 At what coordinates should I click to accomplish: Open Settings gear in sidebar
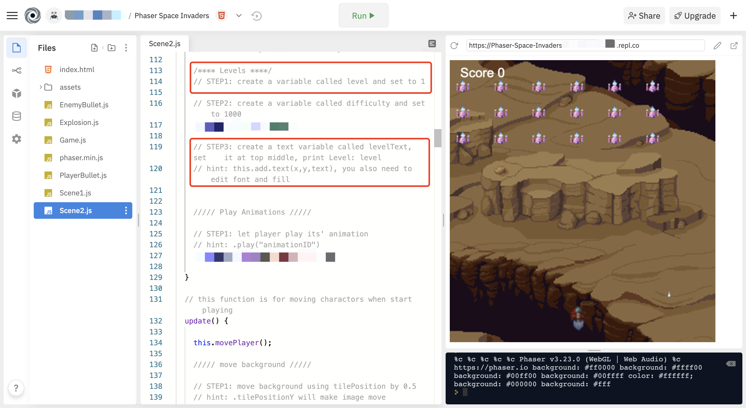pos(17,139)
